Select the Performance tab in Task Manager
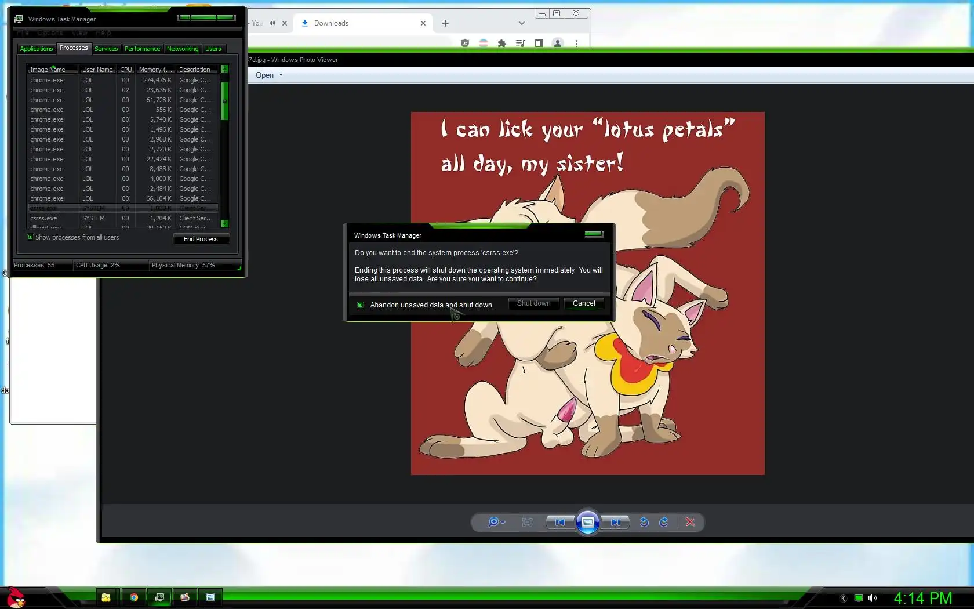This screenshot has width=974, height=609. pyautogui.click(x=142, y=49)
